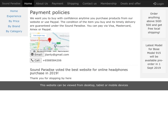This screenshot has width=168, height=126.
Task: Click the free local shipping promo card
Action: click(154, 24)
